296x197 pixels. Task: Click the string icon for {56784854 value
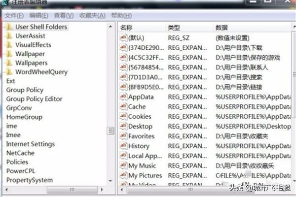pos(123,67)
